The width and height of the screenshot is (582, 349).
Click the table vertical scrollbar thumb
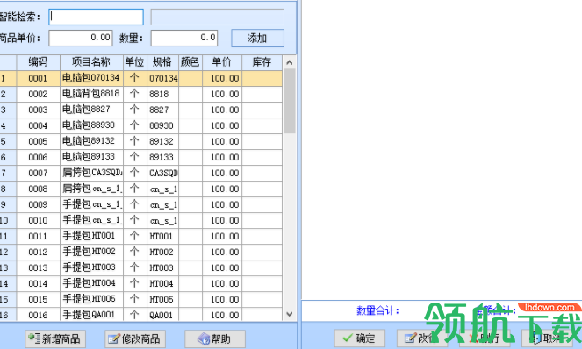tap(290, 101)
